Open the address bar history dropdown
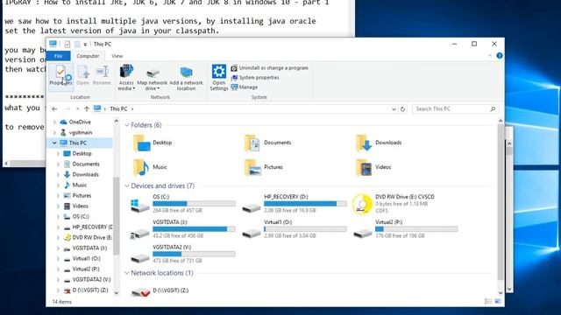This screenshot has width=561, height=315. [x=394, y=109]
